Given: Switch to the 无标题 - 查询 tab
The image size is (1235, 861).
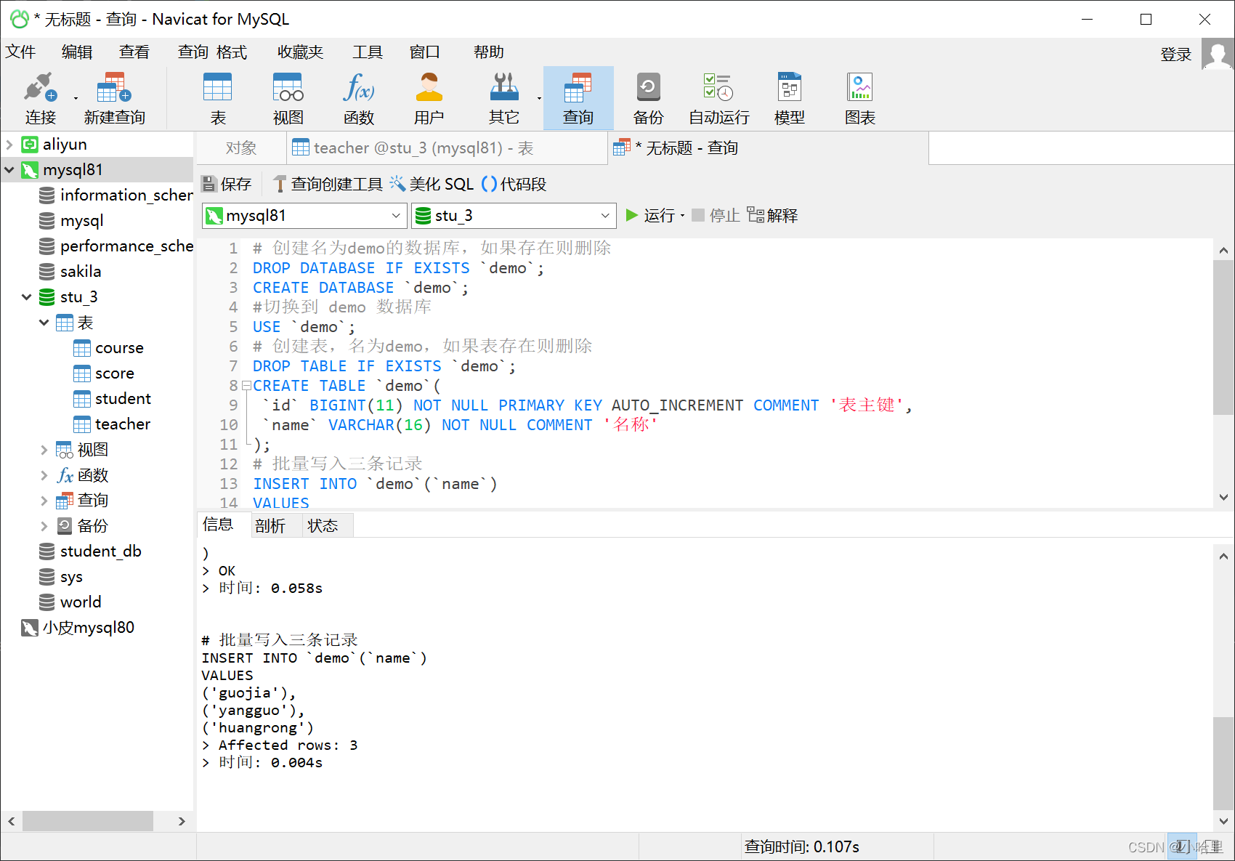Looking at the screenshot, I should (x=768, y=148).
